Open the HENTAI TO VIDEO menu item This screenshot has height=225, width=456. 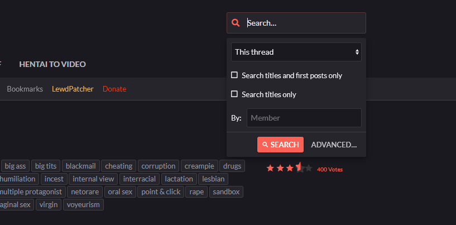click(52, 64)
